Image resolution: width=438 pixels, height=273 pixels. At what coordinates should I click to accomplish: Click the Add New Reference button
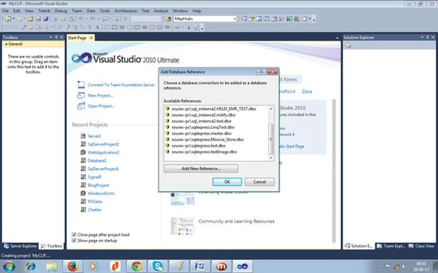tap(201, 168)
